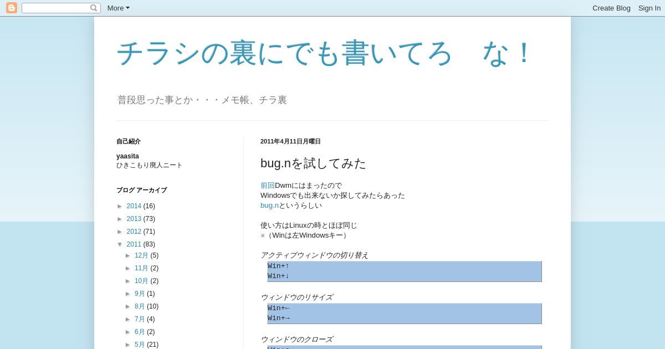Click the ブログ アーカイブ sidebar heading
The height and width of the screenshot is (349, 665).
click(141, 190)
